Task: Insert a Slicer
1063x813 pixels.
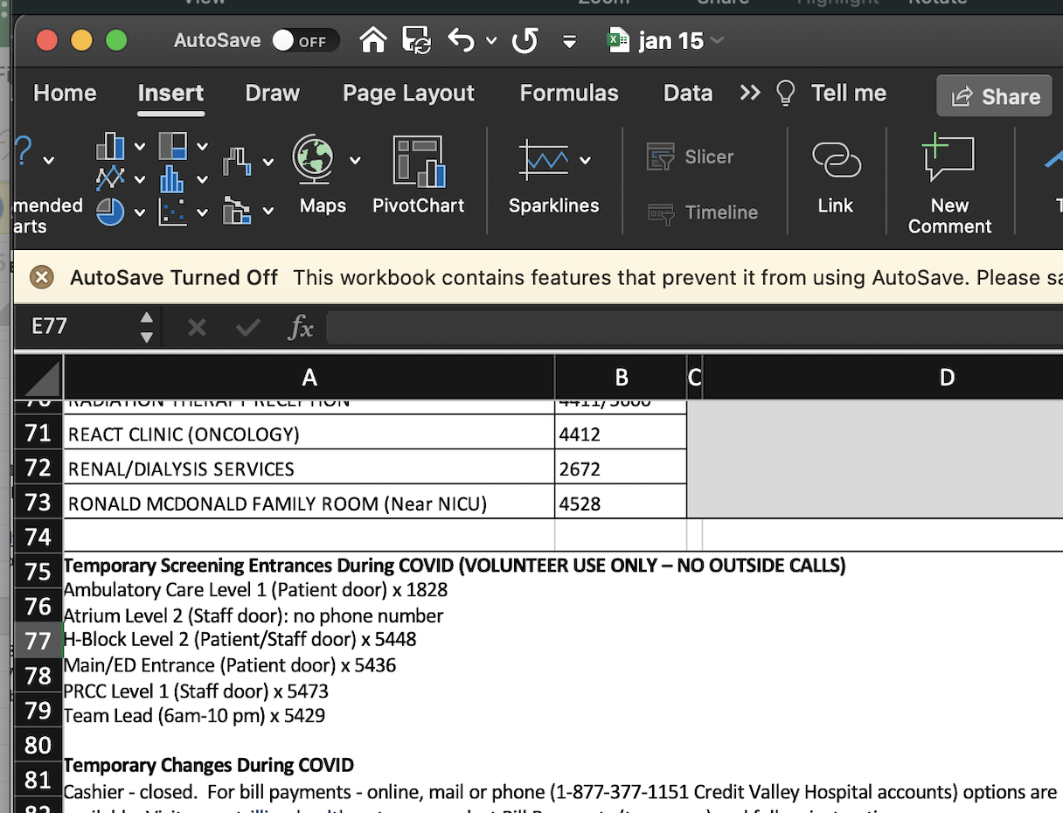Action: (691, 157)
